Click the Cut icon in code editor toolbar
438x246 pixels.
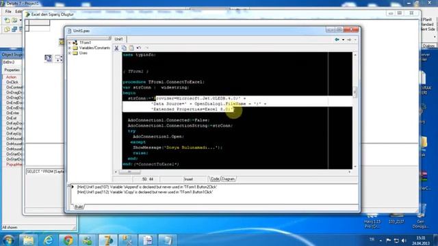[117, 48]
